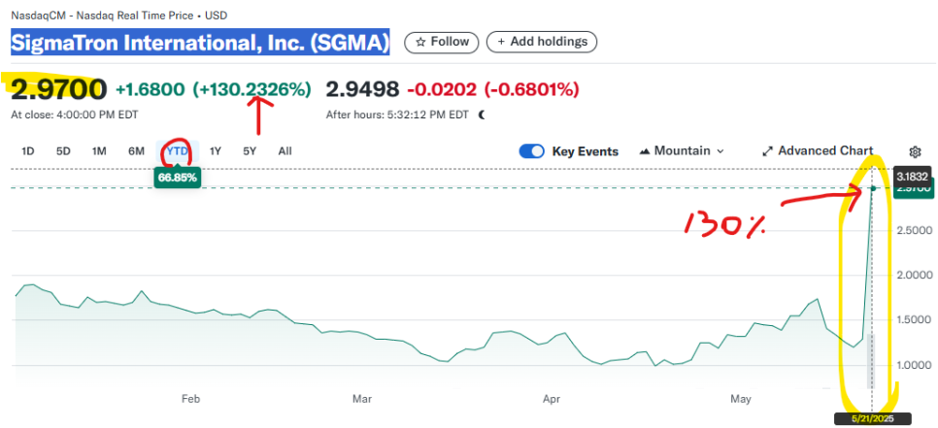
Task: Click the 5/21/2025 date marker label
Action: click(x=873, y=419)
